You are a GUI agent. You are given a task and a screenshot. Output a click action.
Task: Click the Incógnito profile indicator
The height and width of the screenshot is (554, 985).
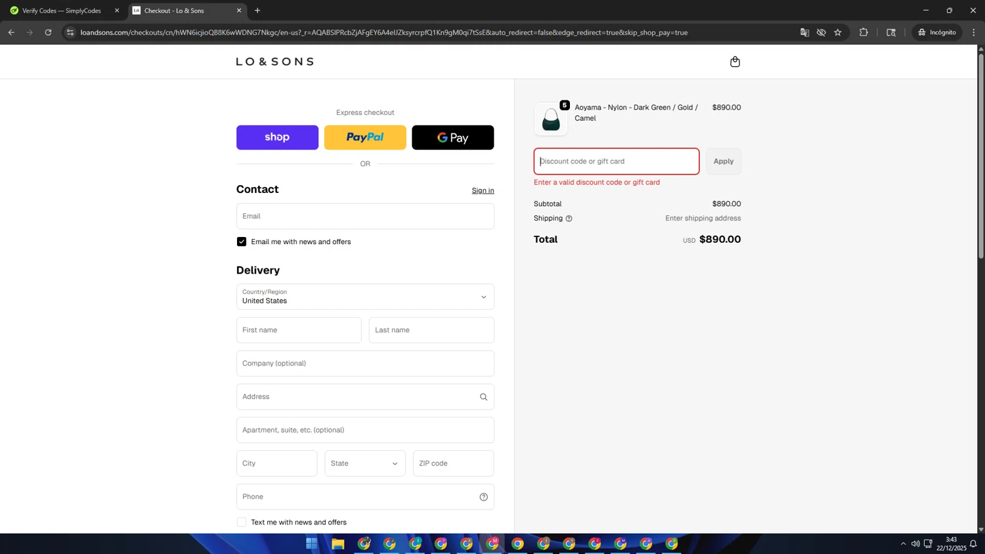pyautogui.click(x=937, y=32)
